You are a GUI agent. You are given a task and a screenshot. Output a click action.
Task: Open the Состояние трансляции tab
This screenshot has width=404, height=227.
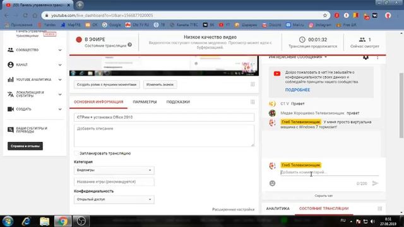click(324, 209)
